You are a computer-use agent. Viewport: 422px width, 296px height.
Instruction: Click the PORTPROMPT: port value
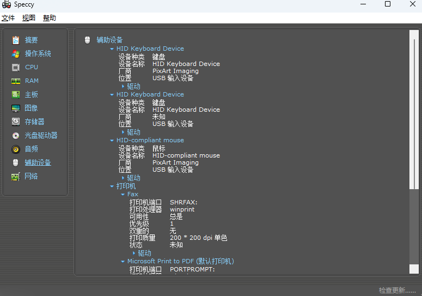192,269
